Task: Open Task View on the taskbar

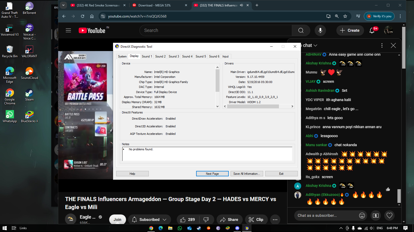Action: (x=14, y=228)
